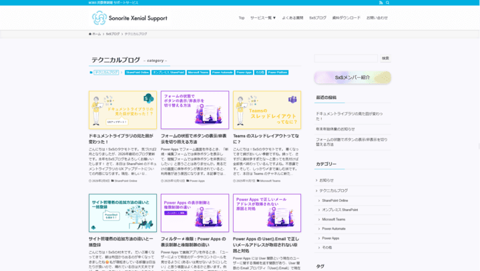Open Teams のスレッドレイアウトってなに？ title
The image size is (480, 271).
[x=266, y=139]
